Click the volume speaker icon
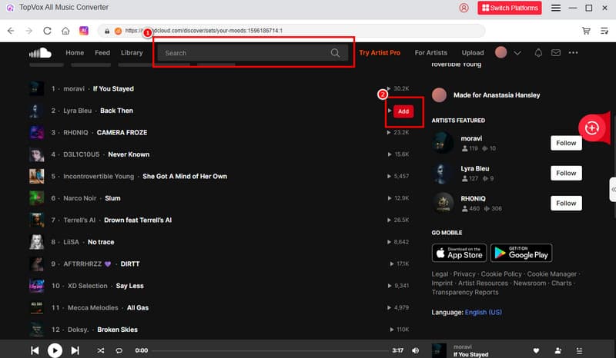The height and width of the screenshot is (358, 616). (x=415, y=350)
